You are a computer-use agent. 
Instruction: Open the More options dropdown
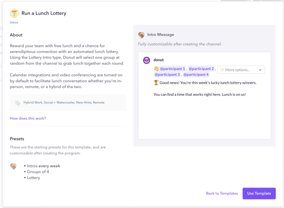coord(241,70)
